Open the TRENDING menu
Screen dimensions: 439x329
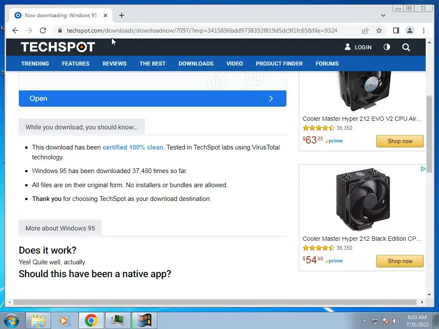[x=35, y=63]
